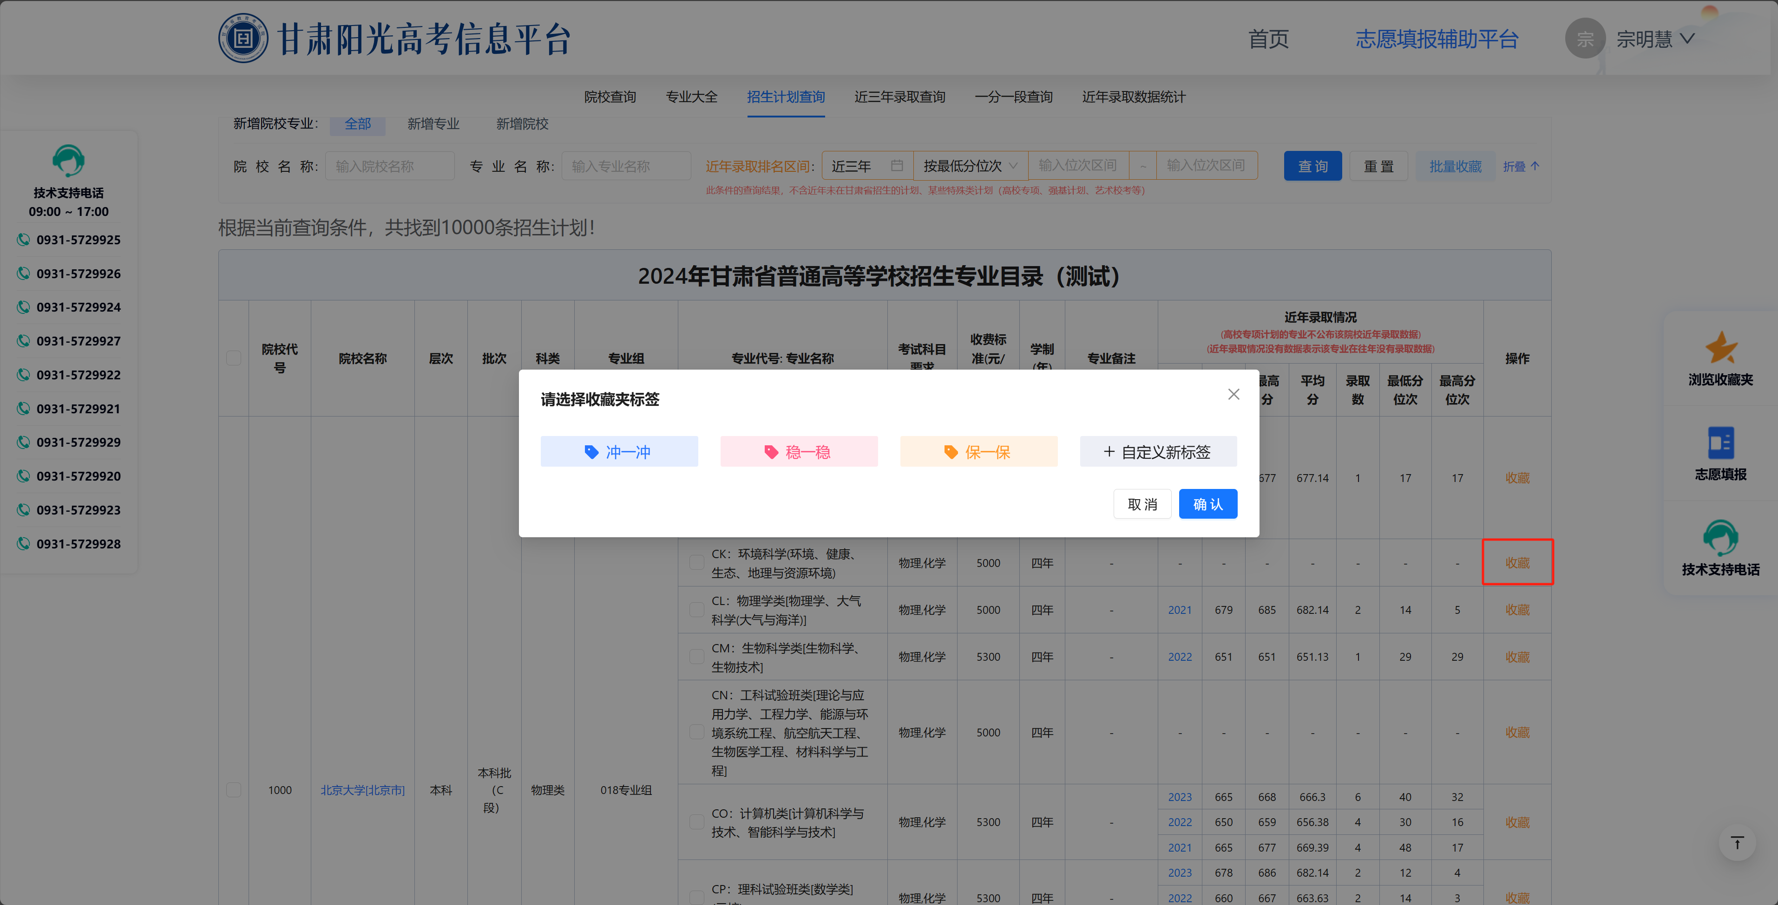1778x905 pixels.
Task: Toggle the select-all checkbox in table header
Action: point(234,358)
